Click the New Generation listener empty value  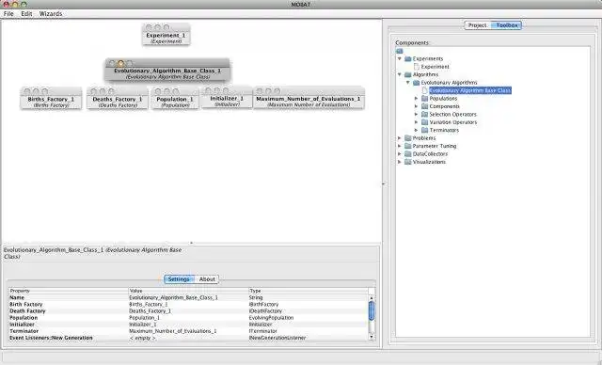(x=188, y=338)
